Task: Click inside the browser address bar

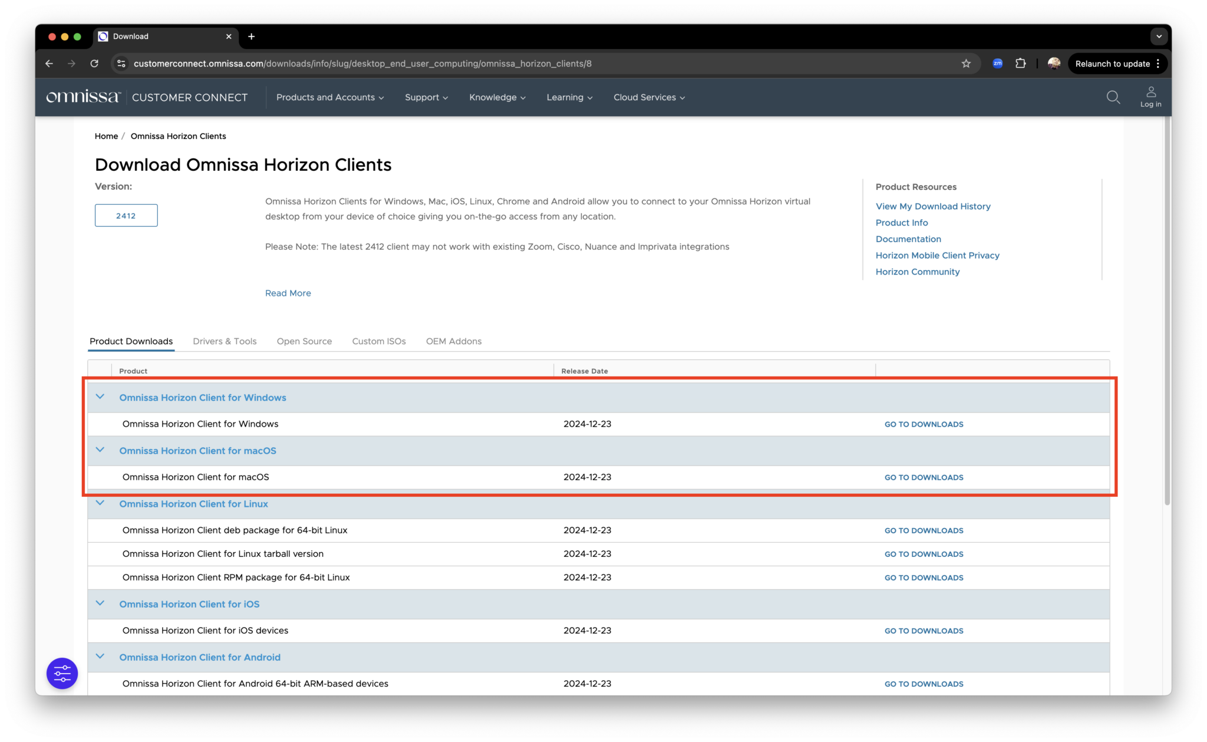Action: coord(413,63)
